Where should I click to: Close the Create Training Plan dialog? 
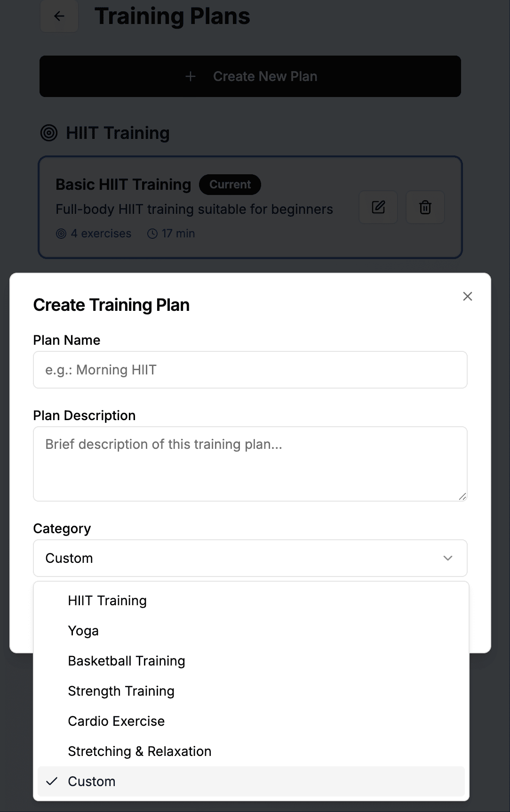click(x=467, y=296)
